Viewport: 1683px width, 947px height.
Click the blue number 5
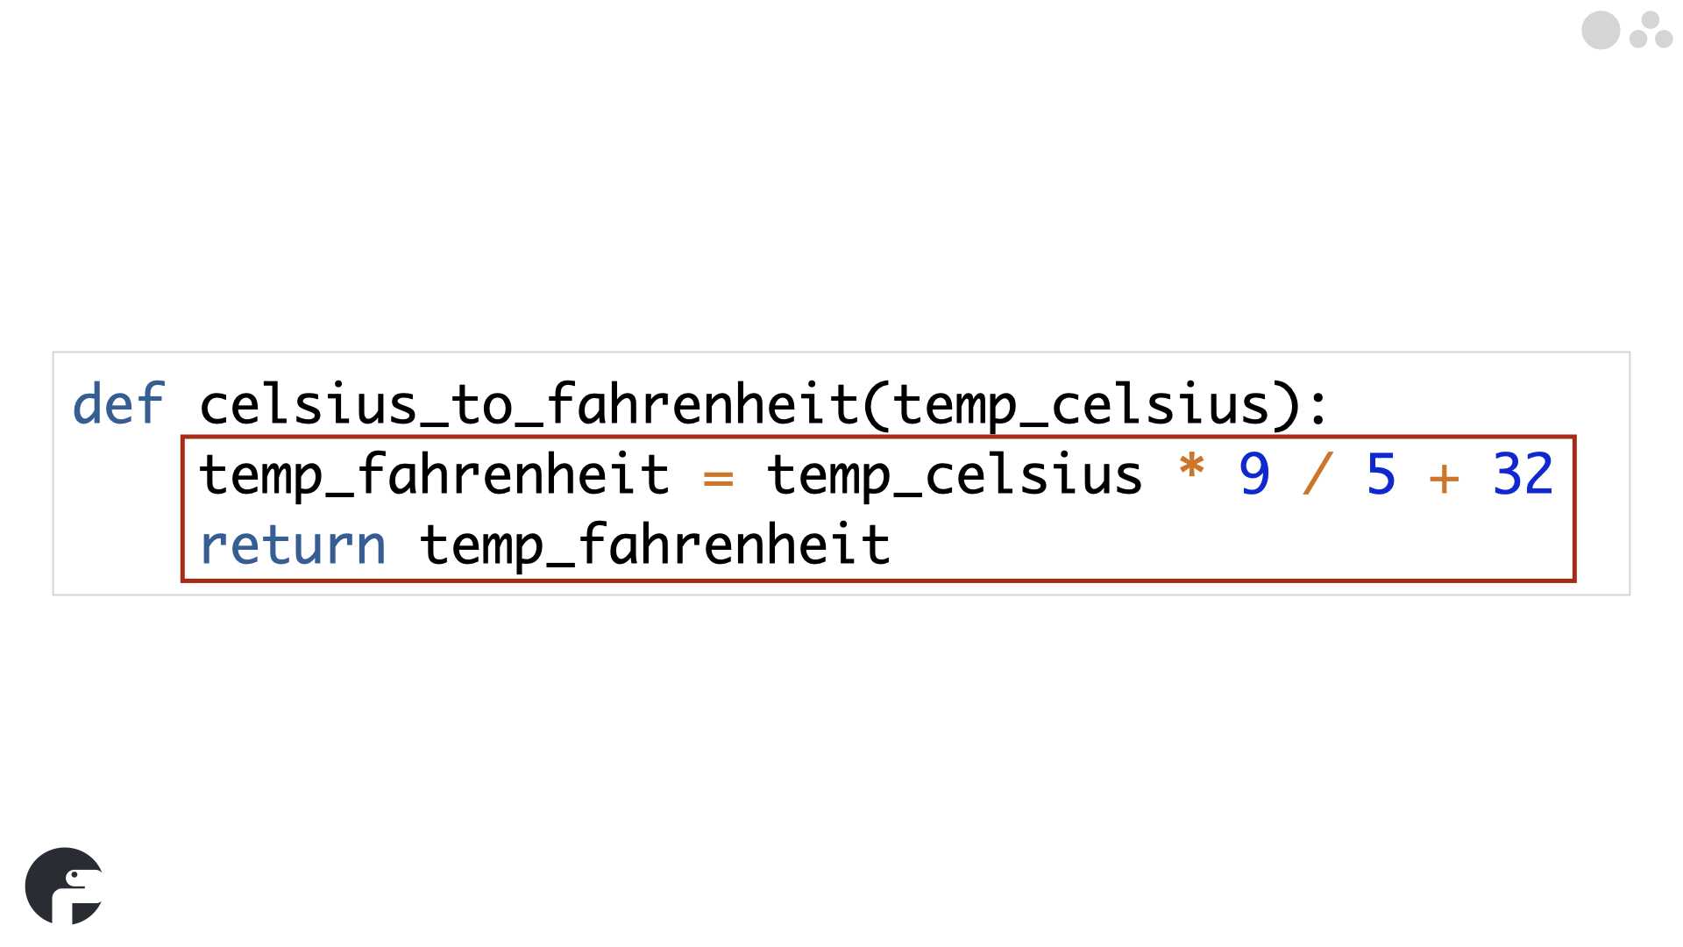pyautogui.click(x=1381, y=474)
